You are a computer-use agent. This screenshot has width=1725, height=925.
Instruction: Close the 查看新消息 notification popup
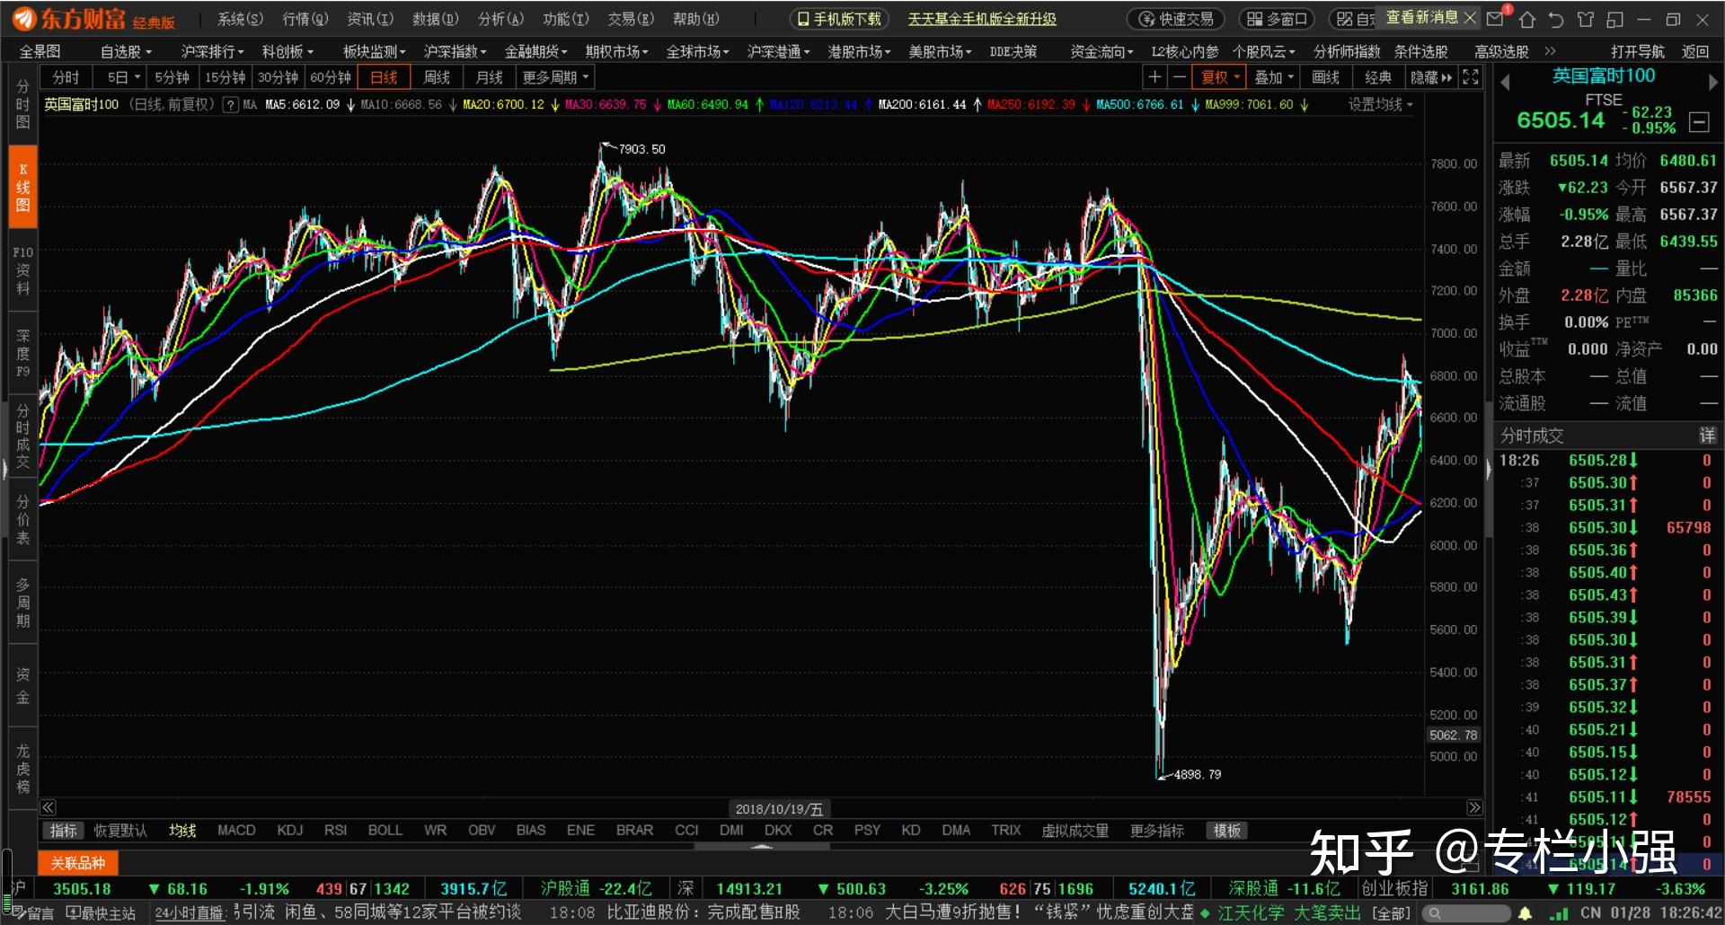(x=1470, y=18)
